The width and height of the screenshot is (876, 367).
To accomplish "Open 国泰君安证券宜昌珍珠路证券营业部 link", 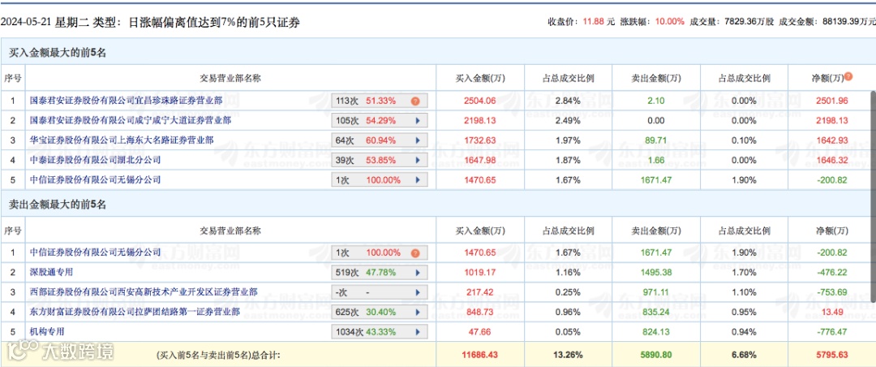I will click(x=126, y=101).
